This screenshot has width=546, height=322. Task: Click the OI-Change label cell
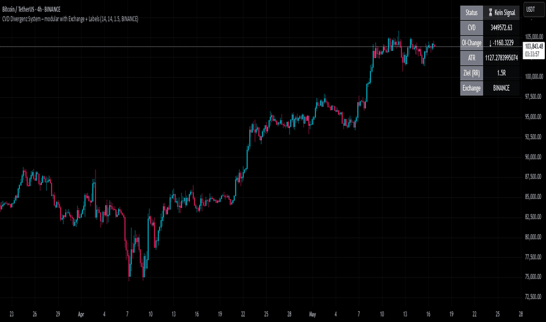[472, 43]
